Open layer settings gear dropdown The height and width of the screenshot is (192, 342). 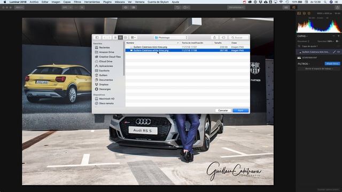pyautogui.click(x=337, y=41)
